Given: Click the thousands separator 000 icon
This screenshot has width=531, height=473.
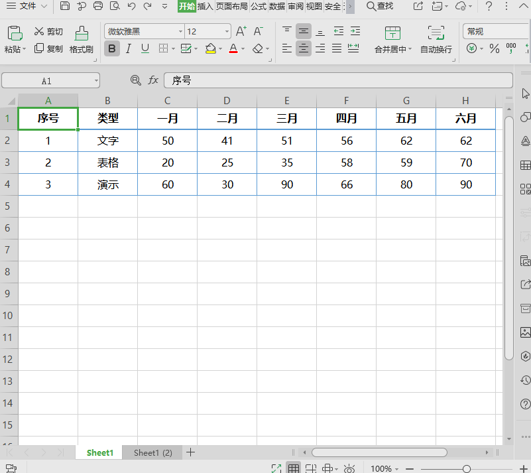Looking at the screenshot, I should click(511, 49).
